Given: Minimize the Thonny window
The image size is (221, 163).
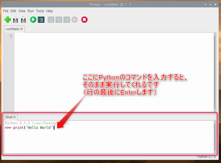Looking at the screenshot, I should tap(206, 4).
